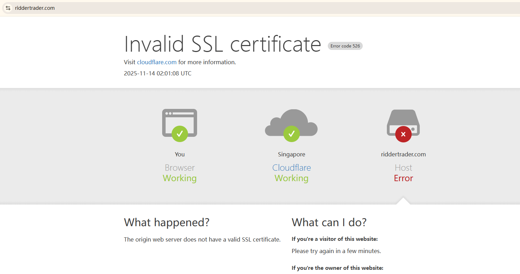Click the Invalid SSL certificate heading
This screenshot has height=274, width=520.
(x=223, y=44)
